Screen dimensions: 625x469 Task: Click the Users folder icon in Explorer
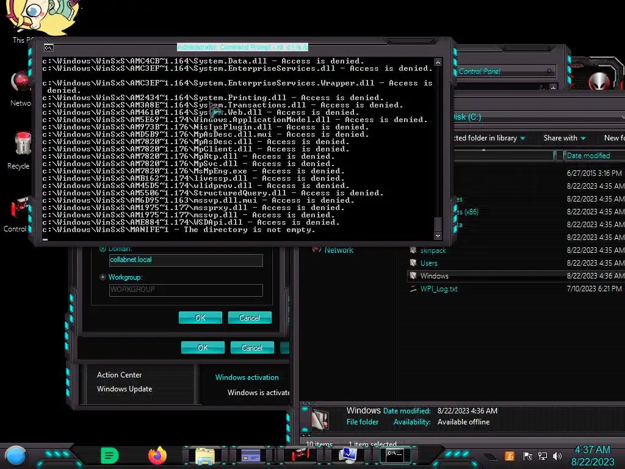(x=413, y=263)
